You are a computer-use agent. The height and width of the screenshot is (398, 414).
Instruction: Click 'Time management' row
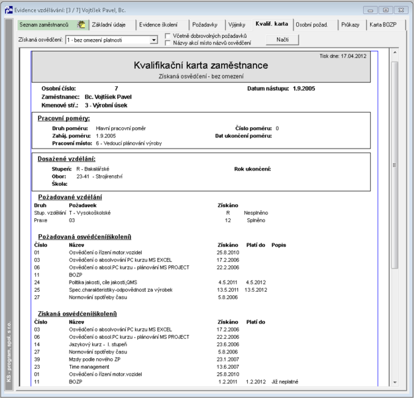[89, 367]
